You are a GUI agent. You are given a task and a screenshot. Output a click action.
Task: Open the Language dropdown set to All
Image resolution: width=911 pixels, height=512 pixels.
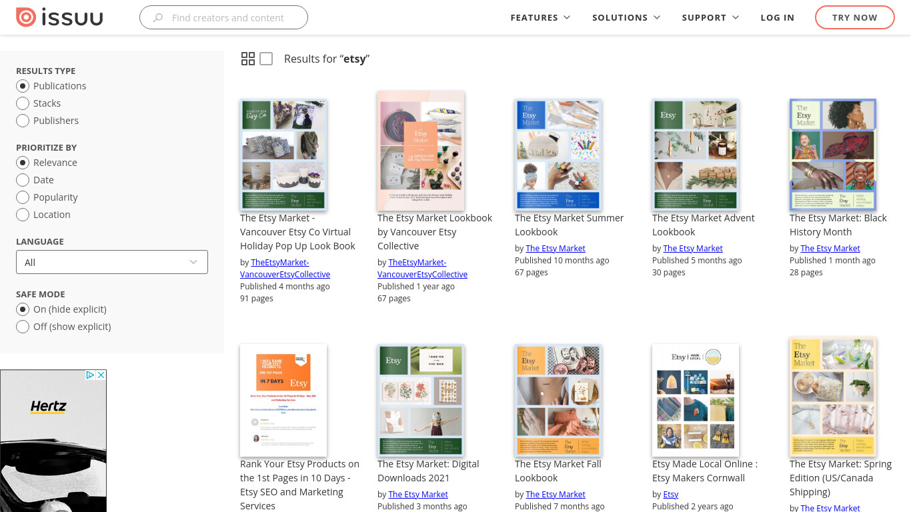click(x=112, y=262)
